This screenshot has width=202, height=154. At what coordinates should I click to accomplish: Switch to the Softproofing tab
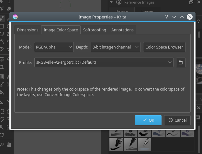click(x=95, y=30)
